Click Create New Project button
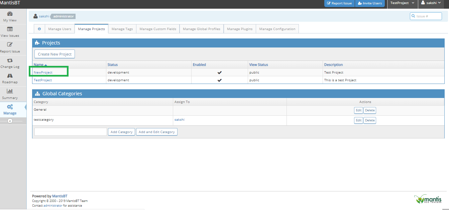This screenshot has width=449, height=211. (x=55, y=54)
